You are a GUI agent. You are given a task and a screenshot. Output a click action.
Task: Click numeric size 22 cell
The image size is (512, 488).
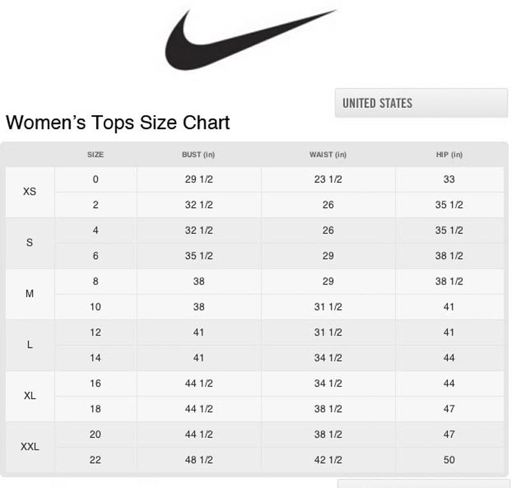coord(95,460)
